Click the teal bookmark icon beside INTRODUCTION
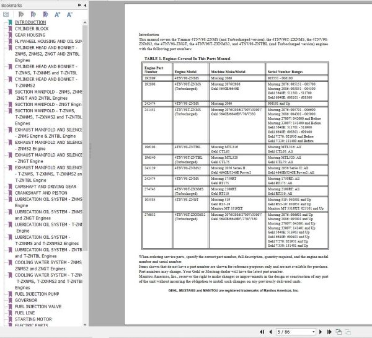Image resolution: width=372 pixels, height=338 pixels. (10, 22)
